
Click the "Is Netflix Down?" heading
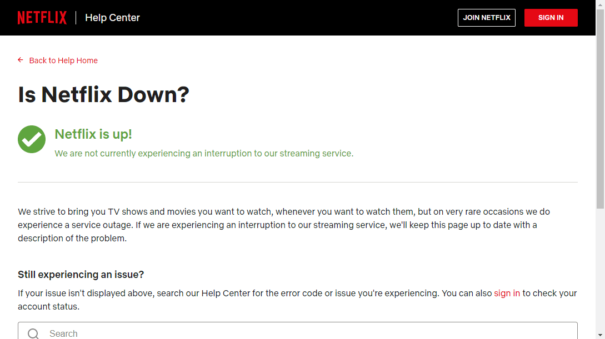click(103, 94)
